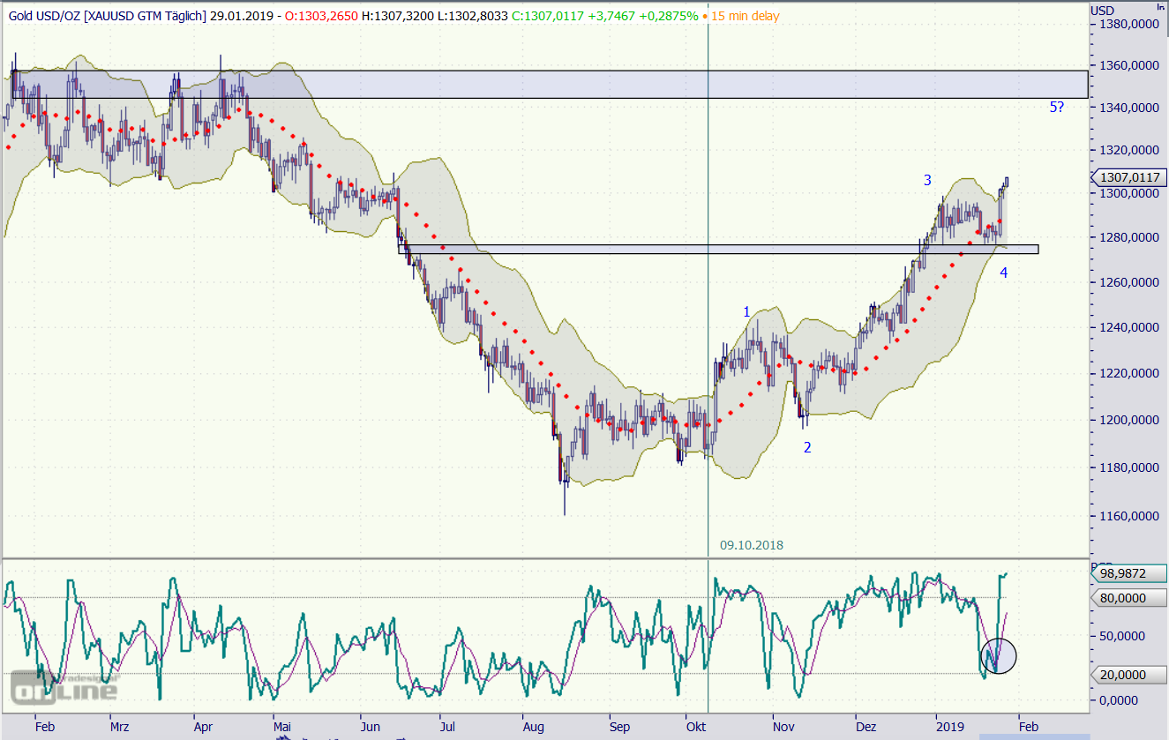Click the '5?' wave label
Image resolution: width=1169 pixels, height=740 pixels.
(1056, 108)
